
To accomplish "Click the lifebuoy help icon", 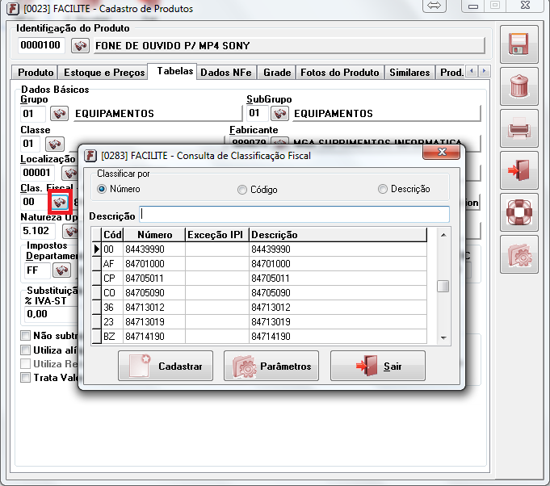I will [x=519, y=213].
